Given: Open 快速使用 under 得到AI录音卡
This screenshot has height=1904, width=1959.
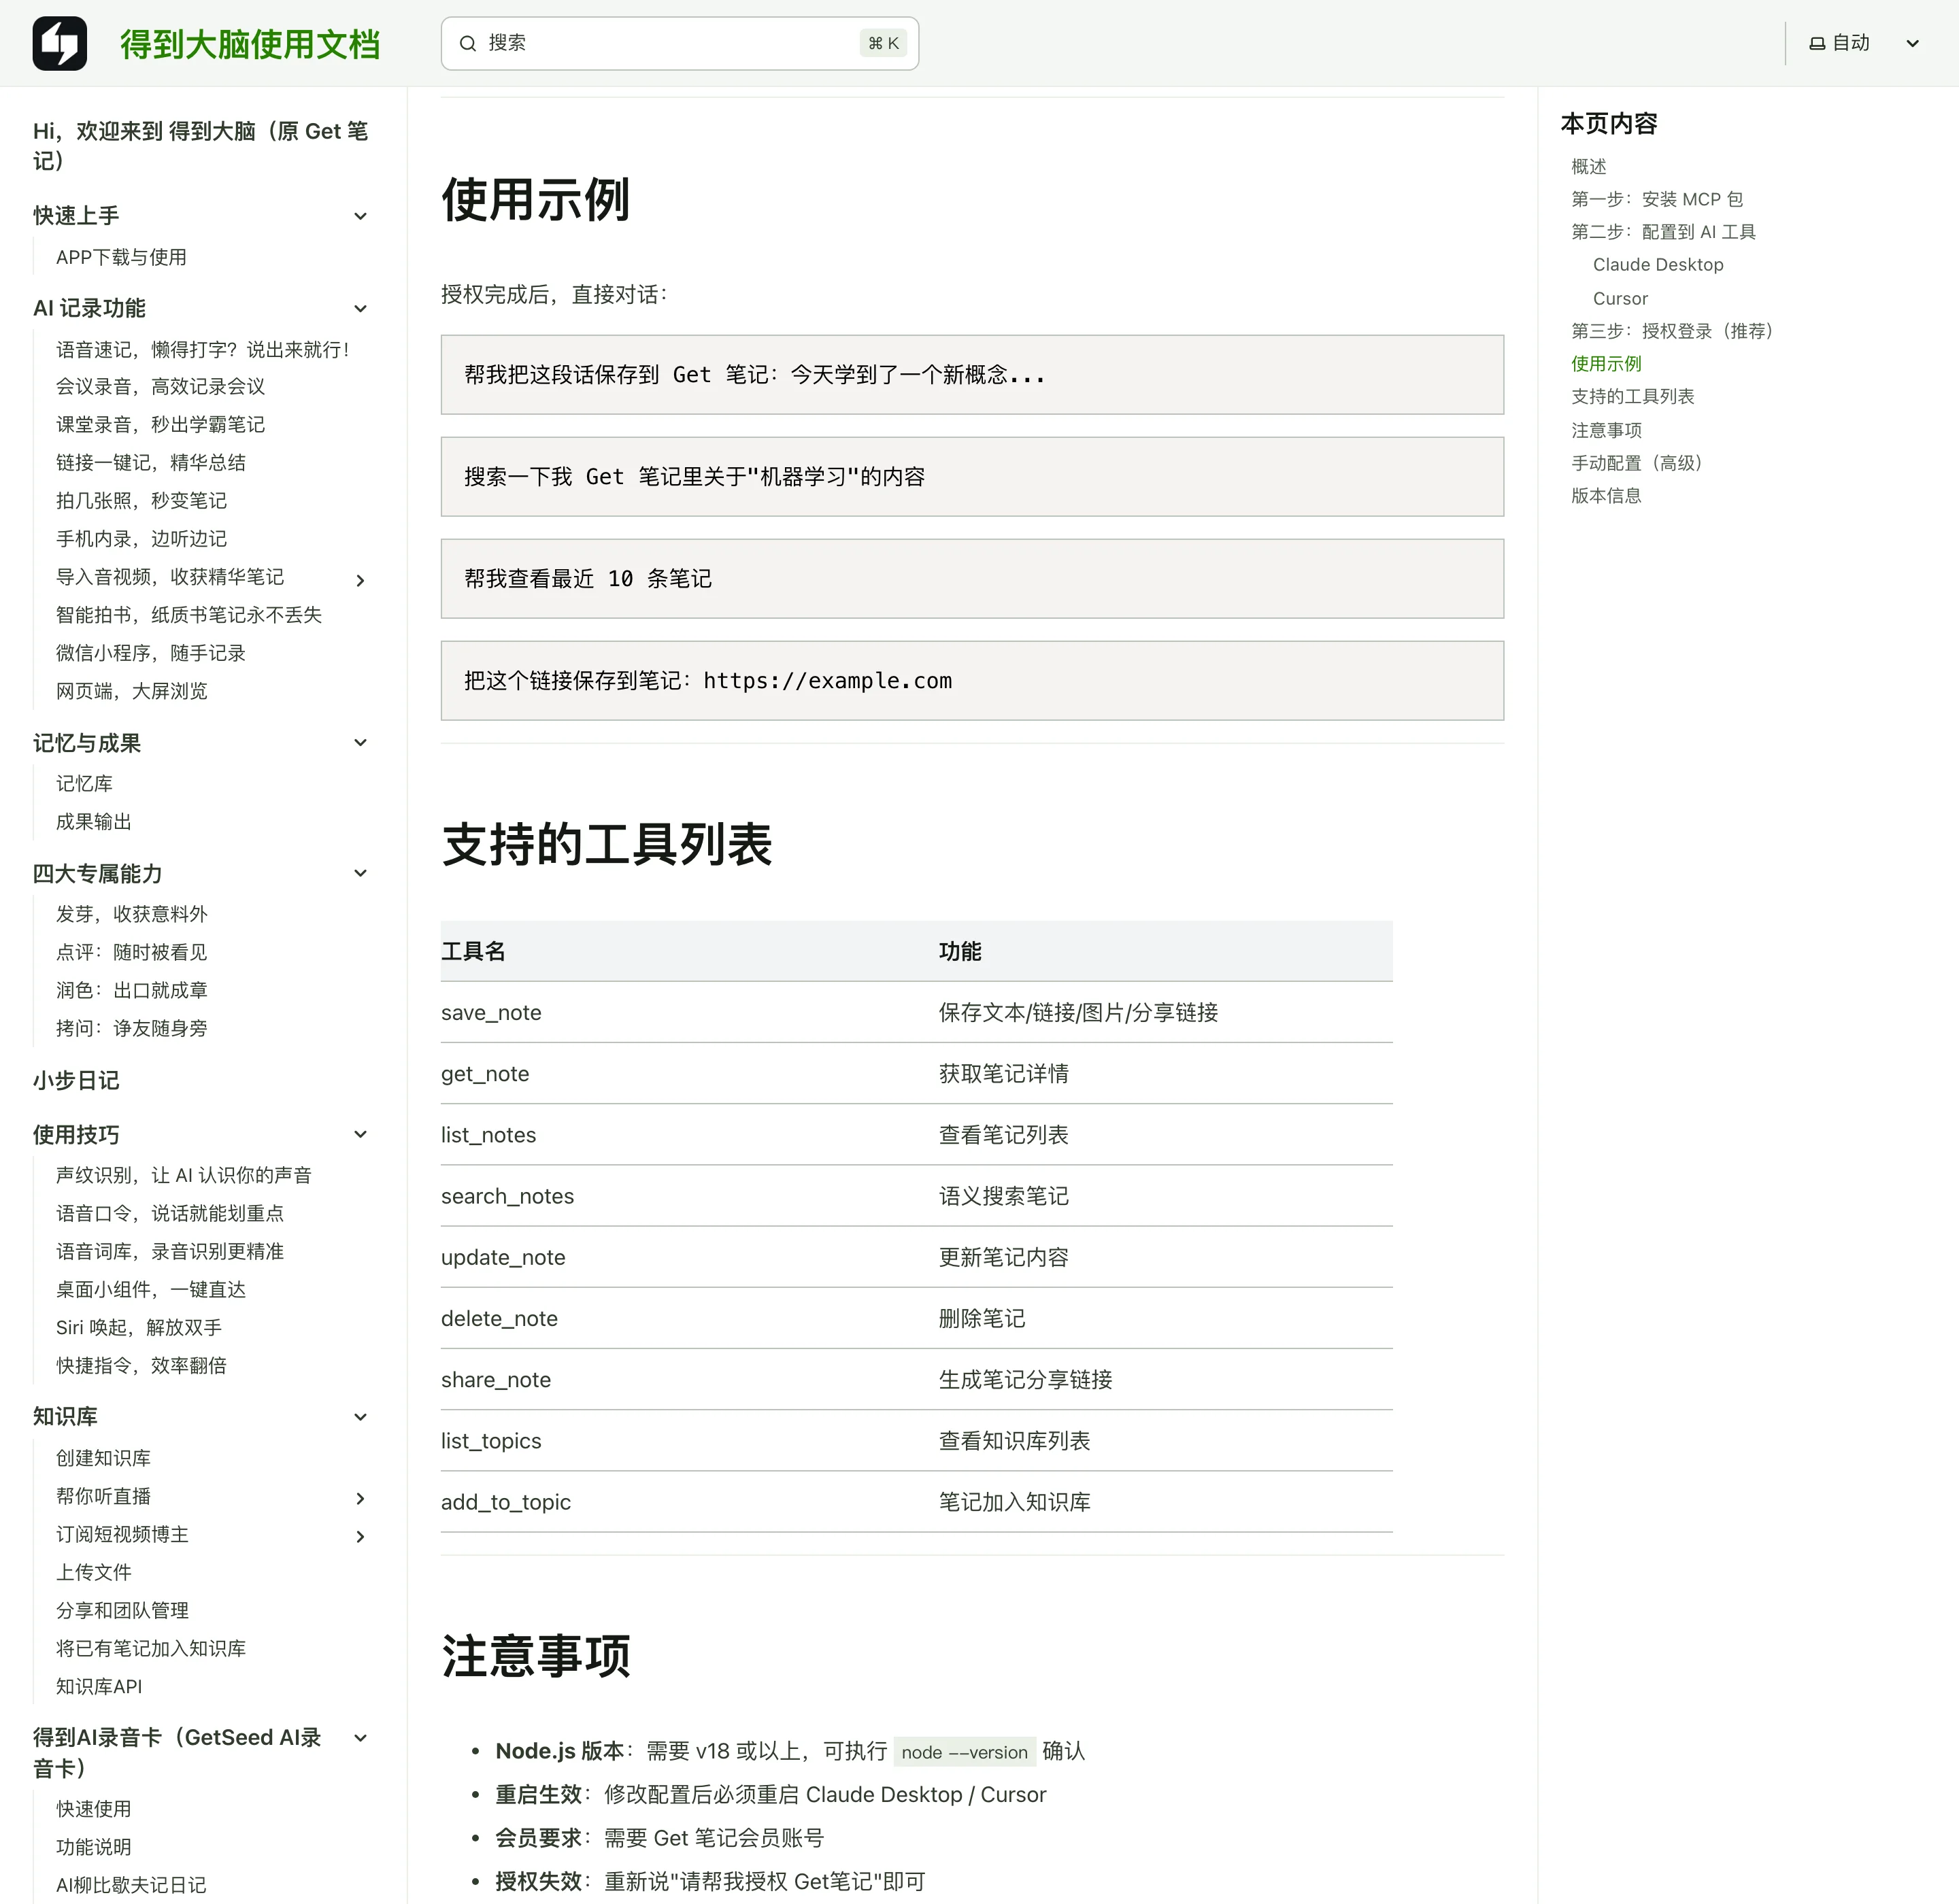Looking at the screenshot, I should pyautogui.click(x=94, y=1808).
